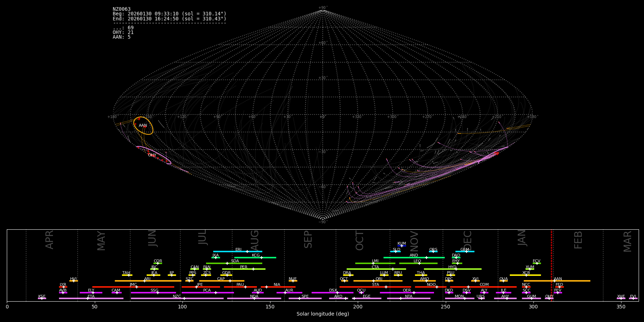Click the XCB shower bar
Viewport: 644px width, 322px height.
(525, 275)
